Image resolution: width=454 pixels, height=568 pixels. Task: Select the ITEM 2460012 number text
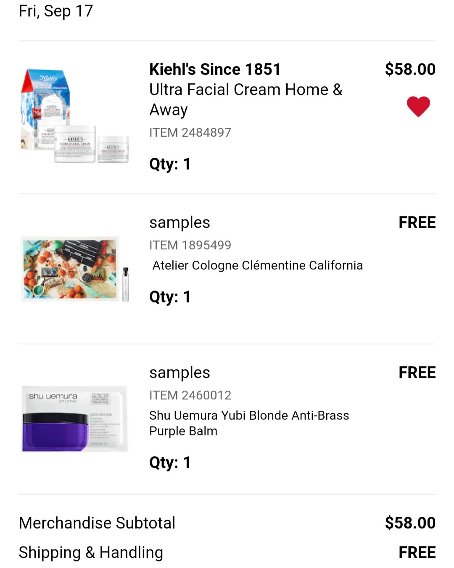coord(190,395)
